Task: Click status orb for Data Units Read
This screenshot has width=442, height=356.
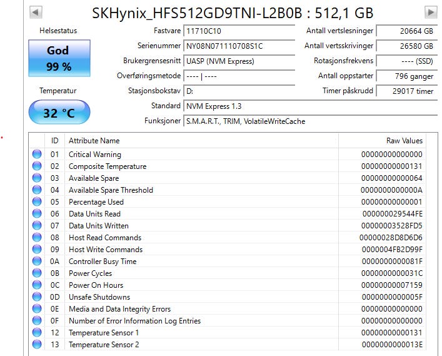Action: click(37, 213)
